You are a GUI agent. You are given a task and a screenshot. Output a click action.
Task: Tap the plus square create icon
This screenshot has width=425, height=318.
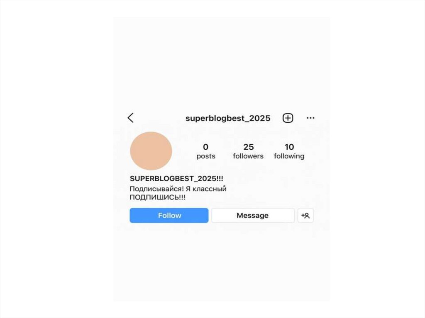(288, 118)
